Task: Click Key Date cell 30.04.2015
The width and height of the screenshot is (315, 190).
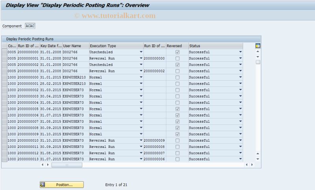Action: coord(50,96)
